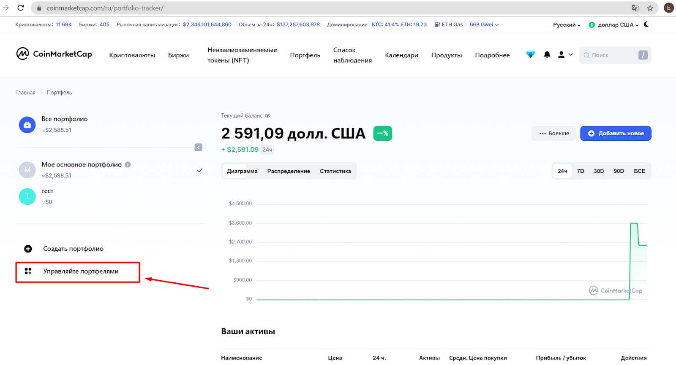The width and height of the screenshot is (676, 365).
Task: Switch to the Диаграмма tab
Action: tap(242, 171)
